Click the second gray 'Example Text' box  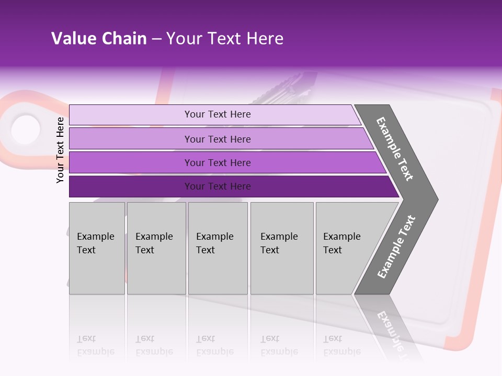point(156,248)
